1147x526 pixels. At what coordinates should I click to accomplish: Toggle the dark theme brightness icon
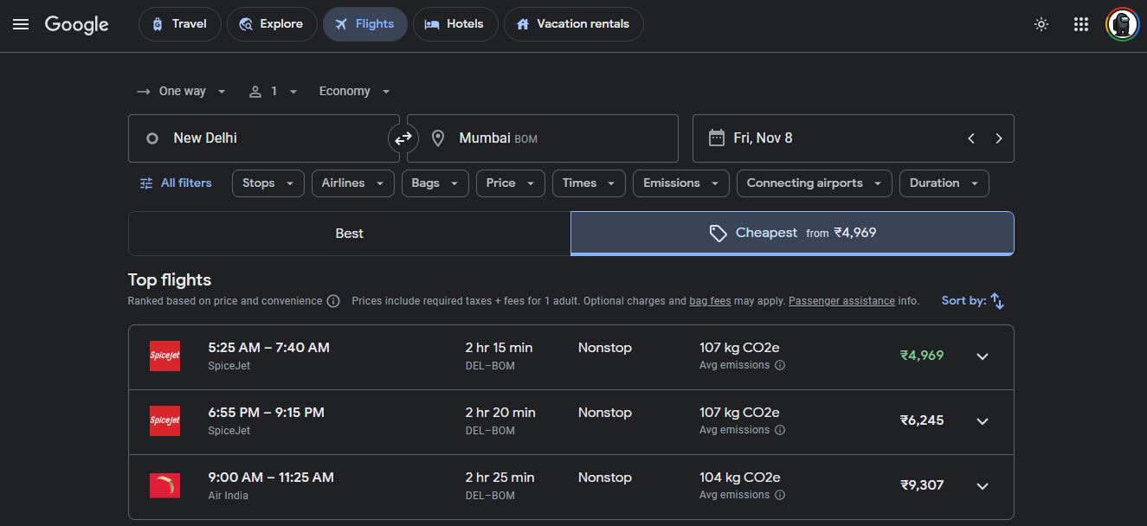1041,24
